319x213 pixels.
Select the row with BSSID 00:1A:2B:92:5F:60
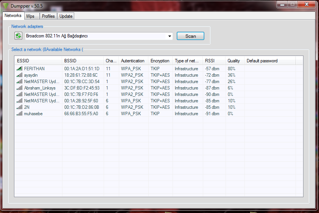[81, 101]
